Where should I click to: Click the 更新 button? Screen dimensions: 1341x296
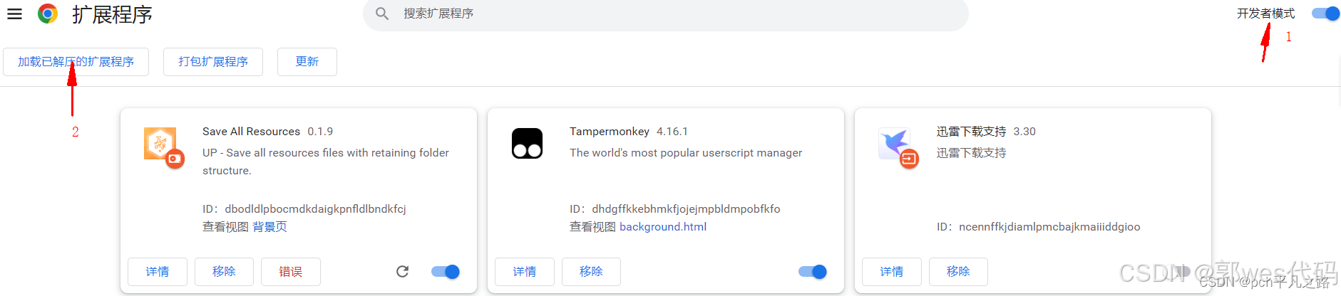(x=307, y=62)
